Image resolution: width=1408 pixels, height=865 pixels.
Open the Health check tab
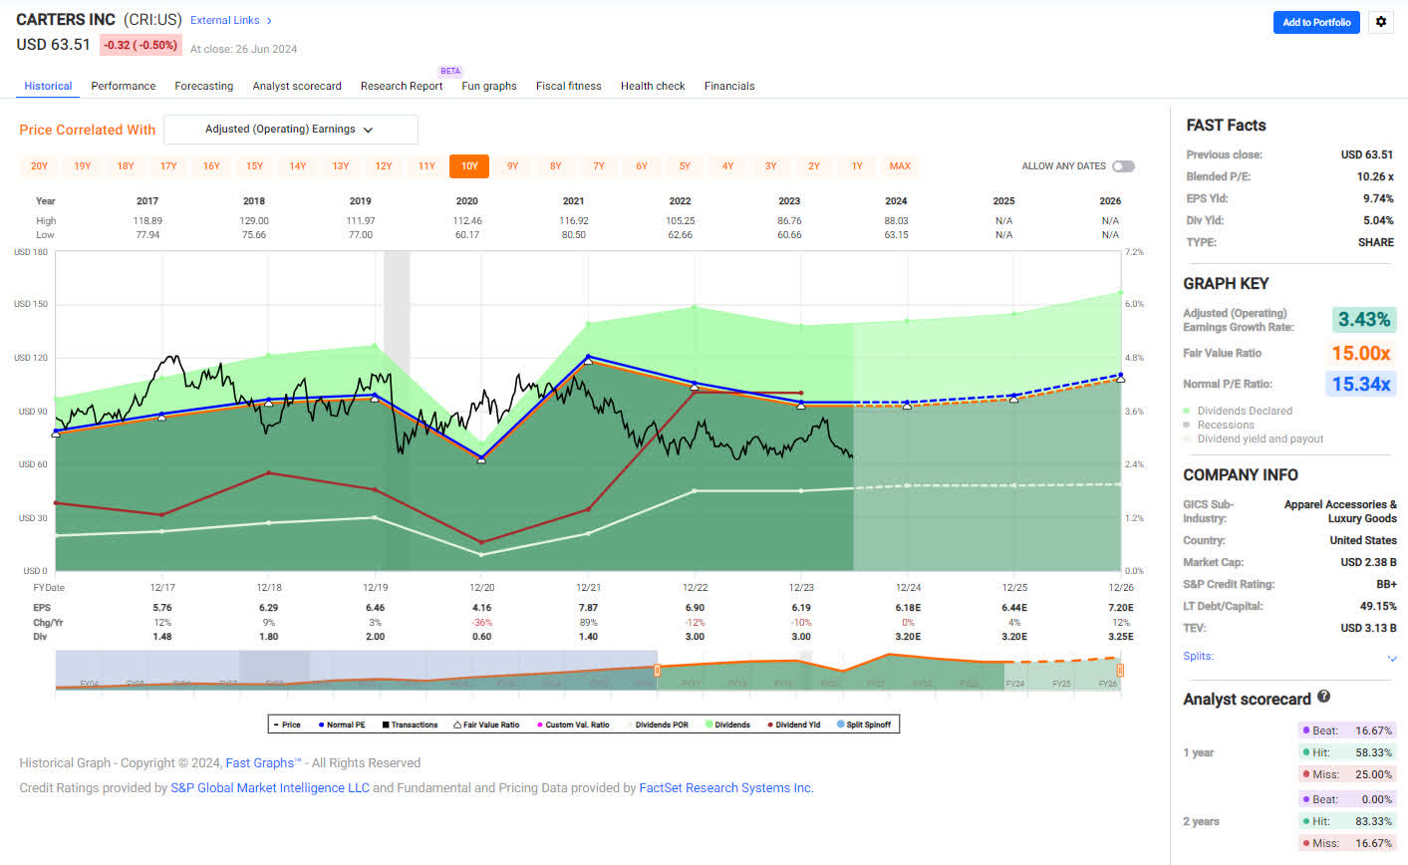[653, 86]
